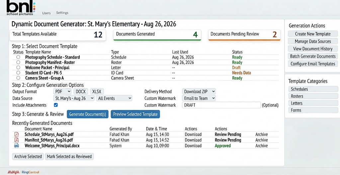Click the PDF icon beside Manifest_StMarys_Aug26.pdf
This screenshot has height=175, width=340.
click(17, 140)
